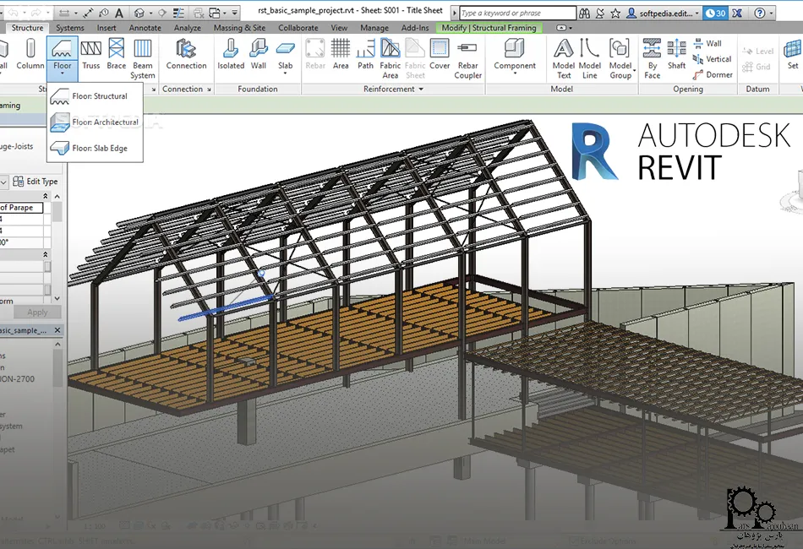Start the Beam System tool
The image size is (803, 549).
[x=142, y=59]
